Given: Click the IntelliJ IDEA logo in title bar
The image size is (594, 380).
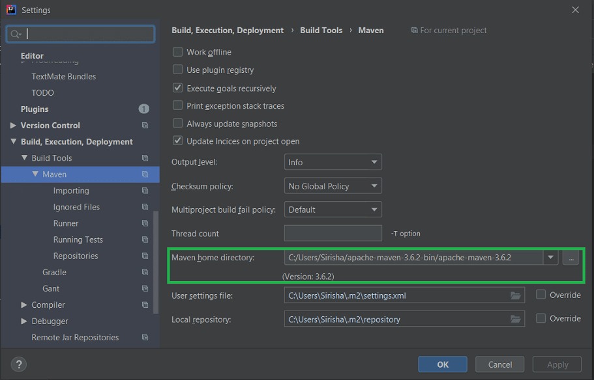Looking at the screenshot, I should (x=11, y=10).
